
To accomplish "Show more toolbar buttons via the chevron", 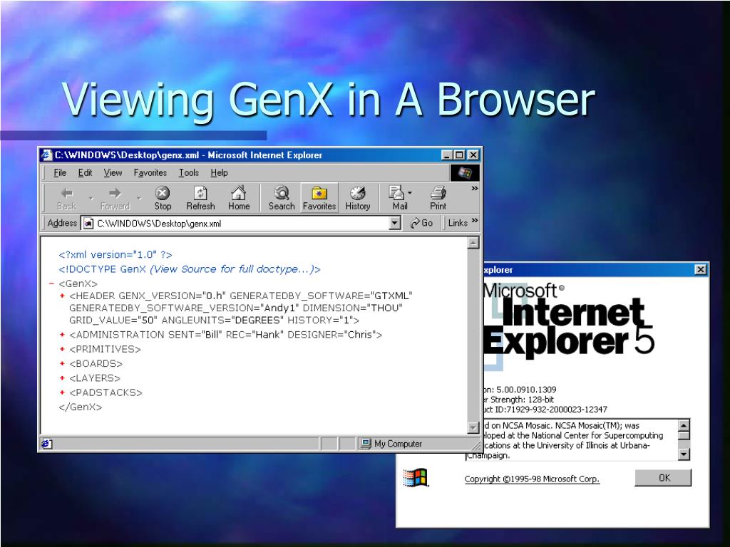I will (474, 188).
